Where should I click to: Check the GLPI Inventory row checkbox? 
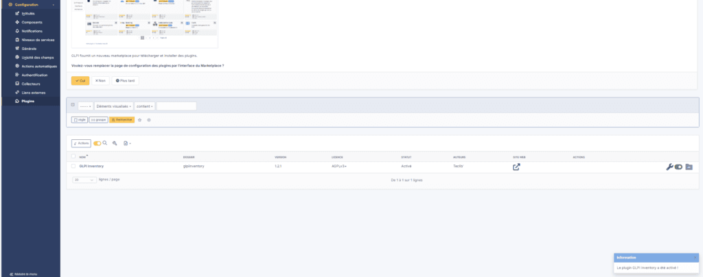pyautogui.click(x=73, y=166)
